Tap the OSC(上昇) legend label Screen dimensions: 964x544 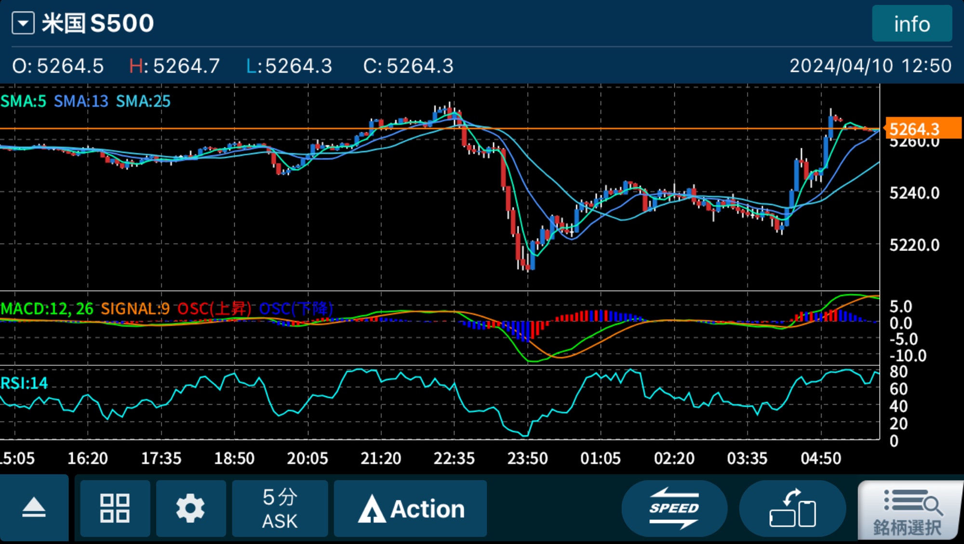[214, 309]
